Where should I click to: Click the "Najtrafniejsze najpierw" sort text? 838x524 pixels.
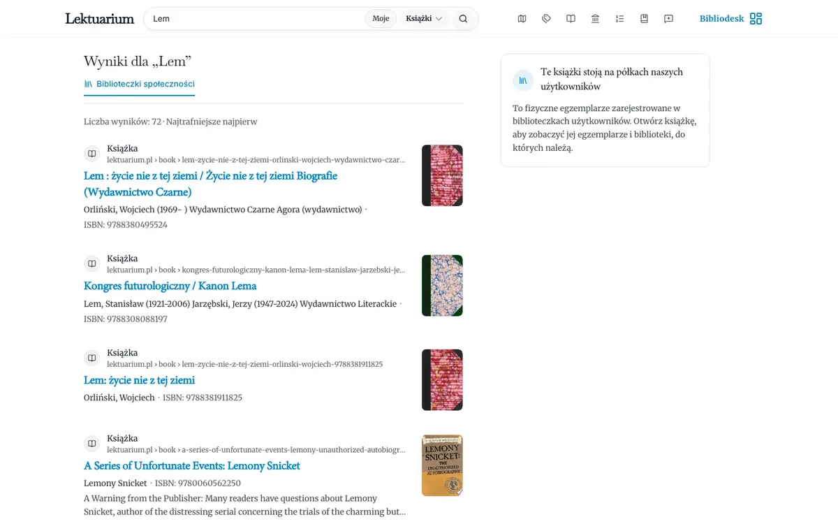(212, 122)
